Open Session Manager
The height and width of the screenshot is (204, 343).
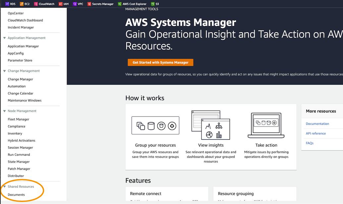pos(20,148)
